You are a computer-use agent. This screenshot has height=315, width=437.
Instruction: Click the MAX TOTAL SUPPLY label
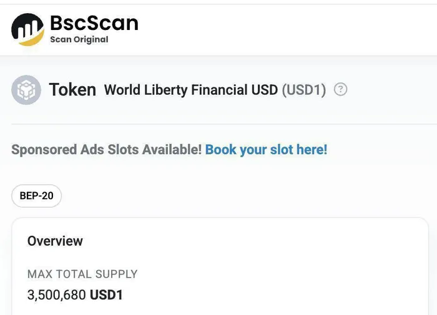click(82, 274)
